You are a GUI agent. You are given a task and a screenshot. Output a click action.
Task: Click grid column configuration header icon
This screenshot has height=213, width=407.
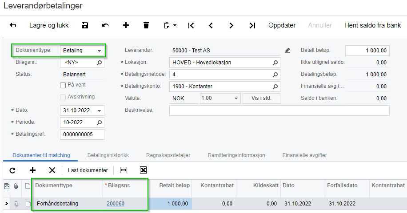pyautogui.click(x=7, y=186)
